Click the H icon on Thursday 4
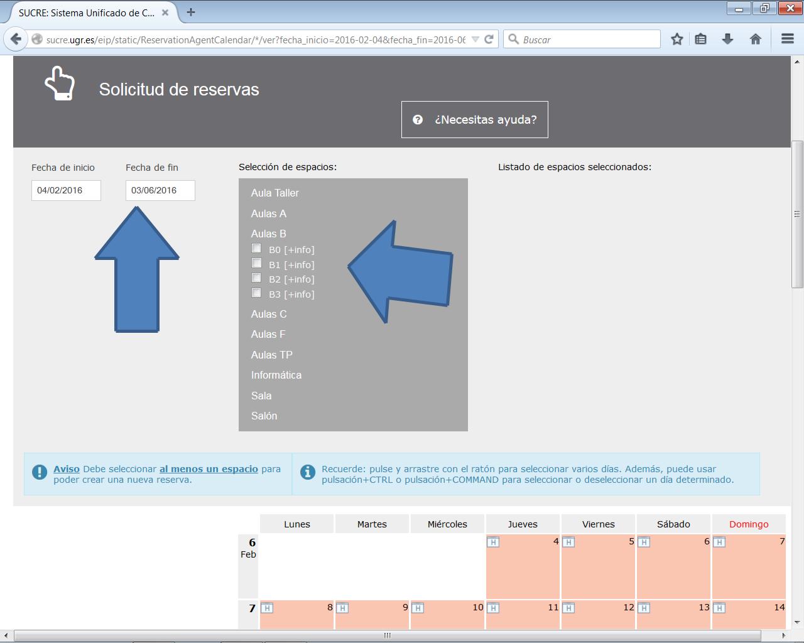 tap(493, 542)
